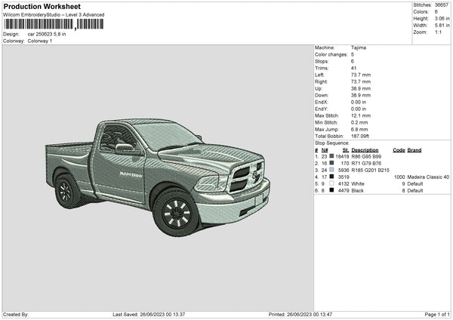Click the Total Bobbin value 187.09ft

[360, 137]
